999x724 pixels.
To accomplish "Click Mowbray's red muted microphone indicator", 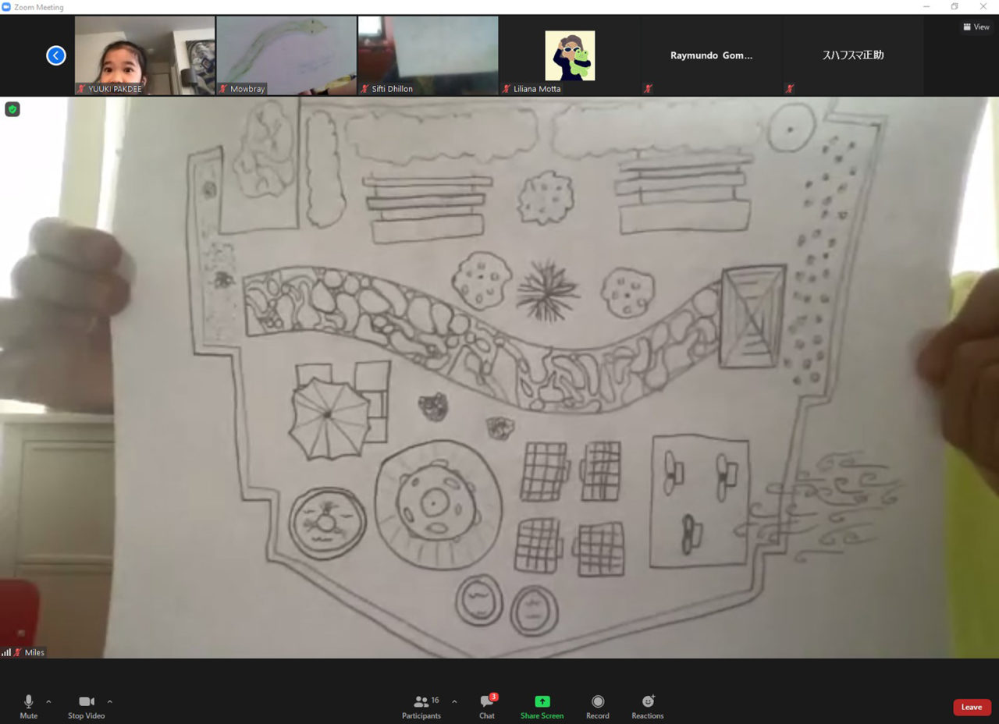I will 224,89.
